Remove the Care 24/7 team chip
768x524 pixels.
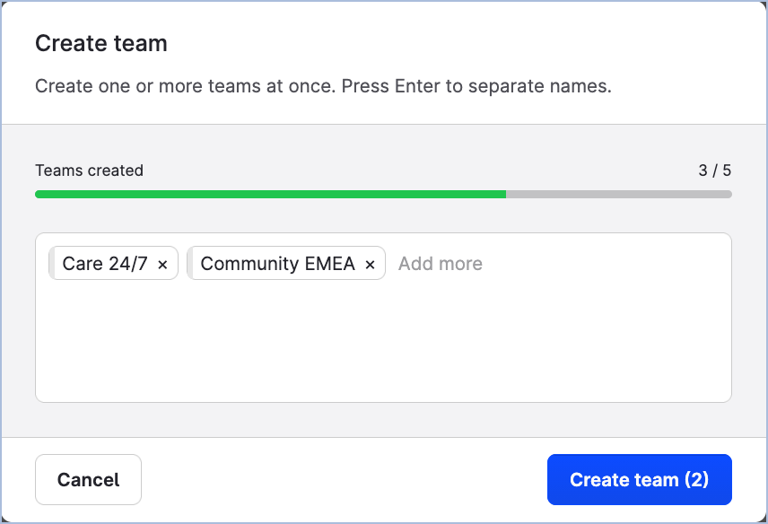coord(163,263)
